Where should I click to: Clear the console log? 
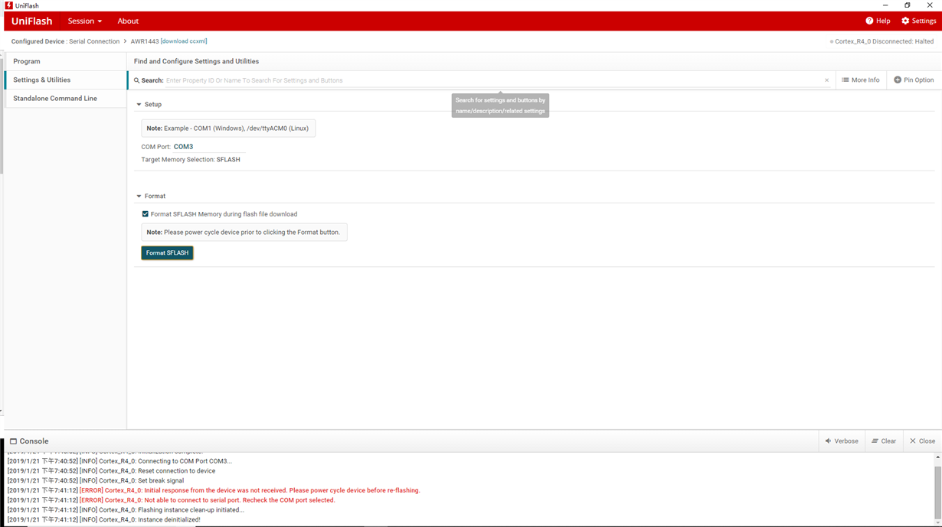coord(884,441)
